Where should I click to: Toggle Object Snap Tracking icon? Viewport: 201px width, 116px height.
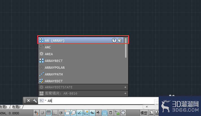tap(80, 113)
